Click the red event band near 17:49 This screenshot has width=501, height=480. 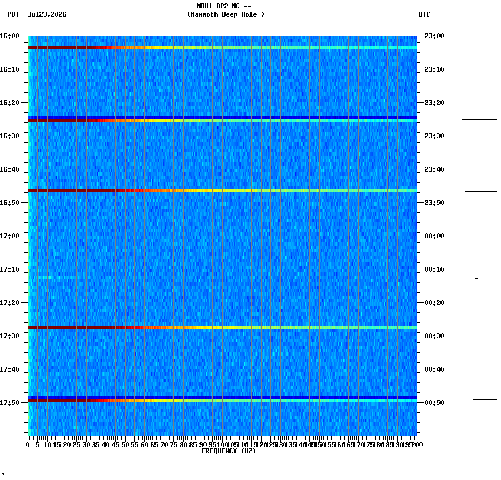point(222,401)
